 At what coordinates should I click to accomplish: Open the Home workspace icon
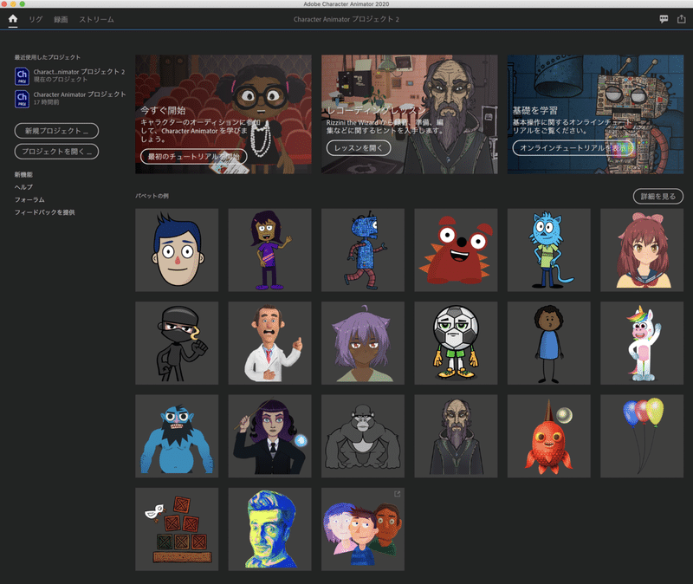[x=13, y=19]
